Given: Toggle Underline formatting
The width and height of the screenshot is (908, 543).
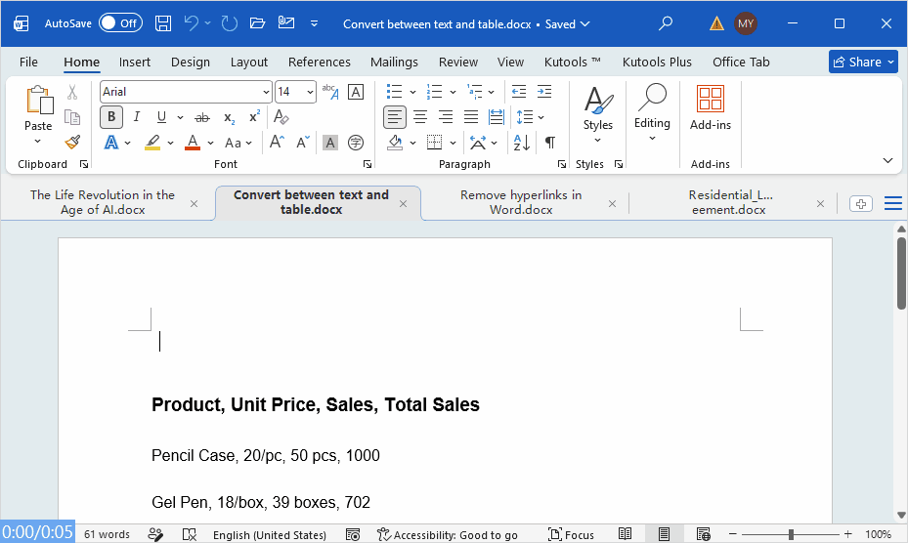Looking at the screenshot, I should 161,117.
